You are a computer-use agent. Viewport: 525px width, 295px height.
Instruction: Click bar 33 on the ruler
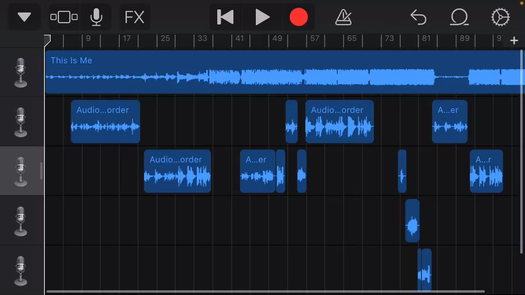click(x=202, y=38)
